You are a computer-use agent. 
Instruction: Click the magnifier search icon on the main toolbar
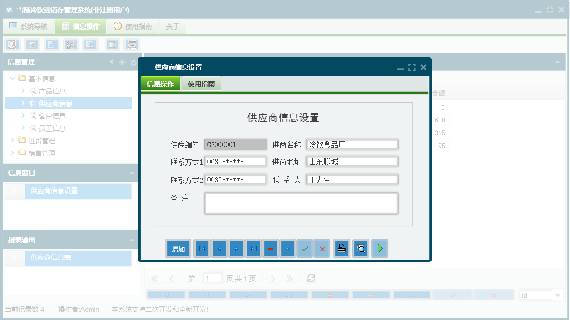coord(12,45)
